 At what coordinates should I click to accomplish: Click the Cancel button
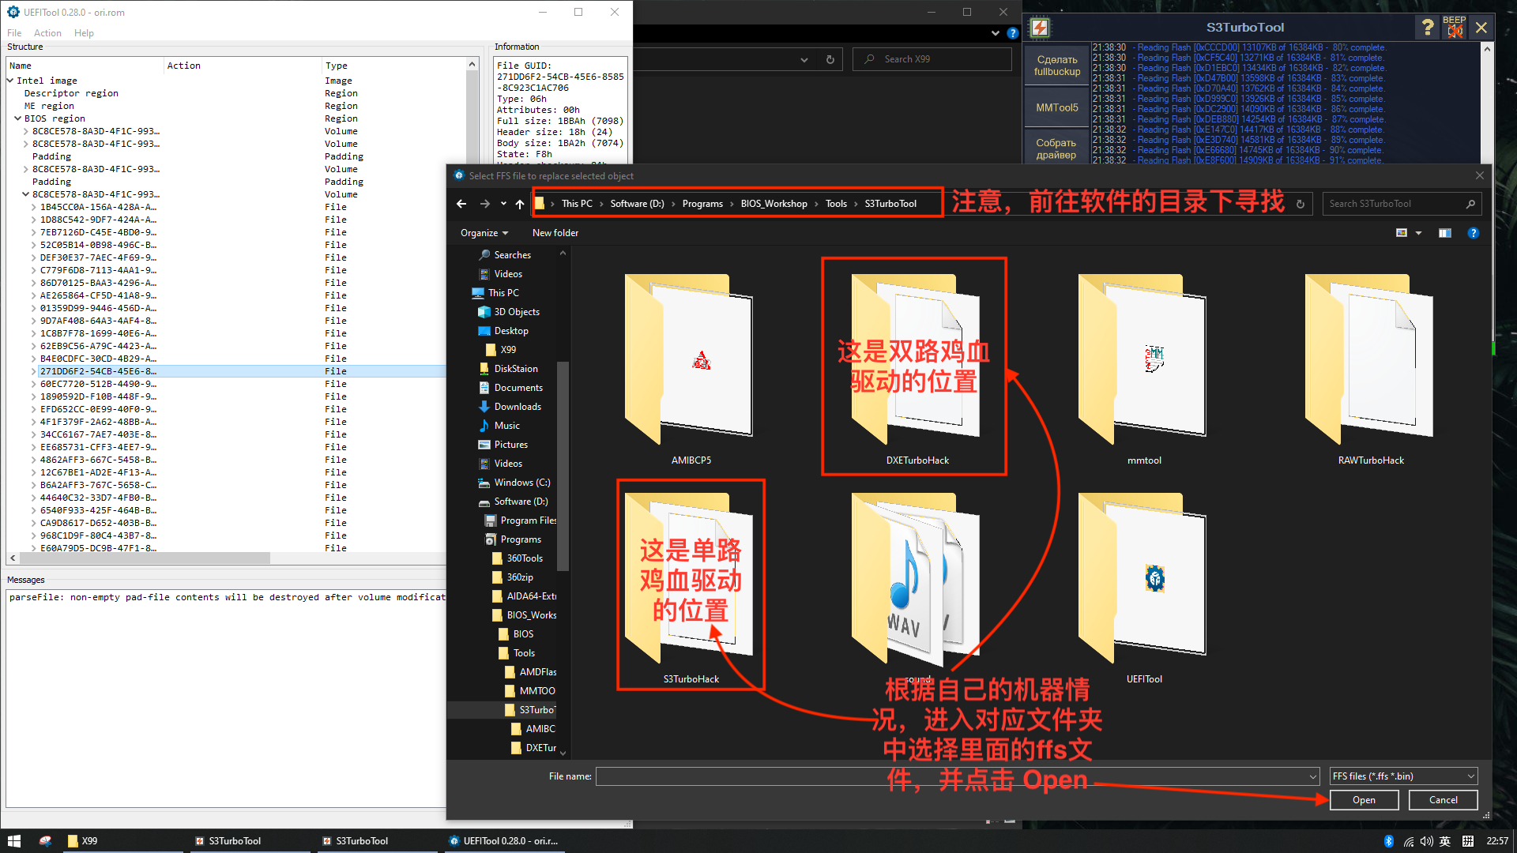pos(1444,800)
